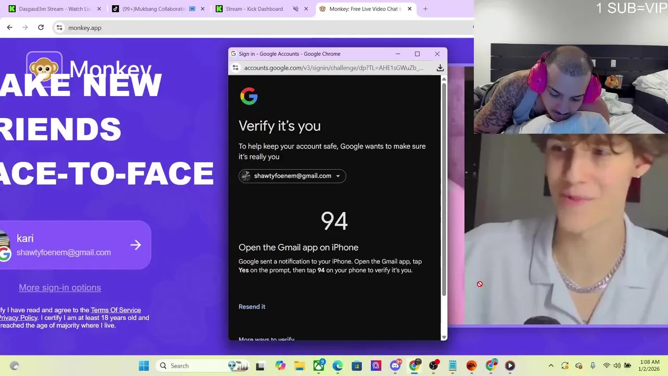Screen dimensions: 668x376
Task: Open the Windows Start menu
Action: [x=144, y=366]
